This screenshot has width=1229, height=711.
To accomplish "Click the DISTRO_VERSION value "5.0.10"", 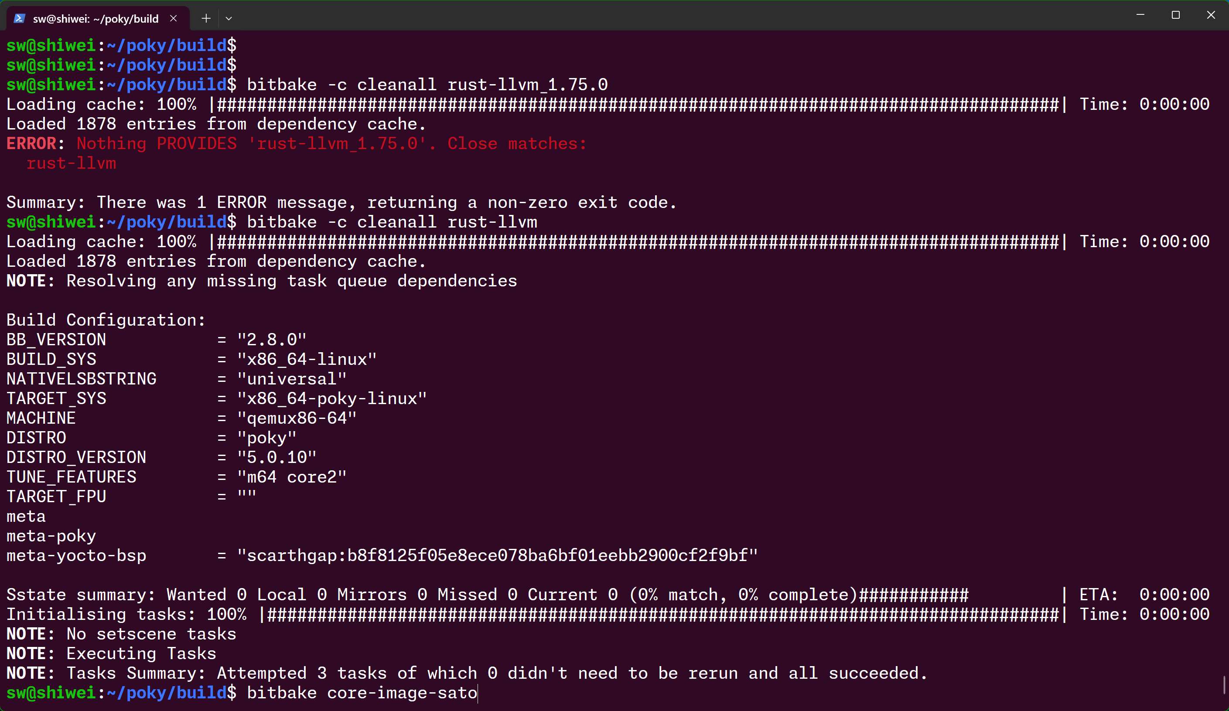I will [x=277, y=457].
